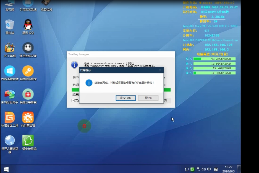The image size is (259, 173).
Task: Click the resolution 1024X768 value
Action: 212,36
